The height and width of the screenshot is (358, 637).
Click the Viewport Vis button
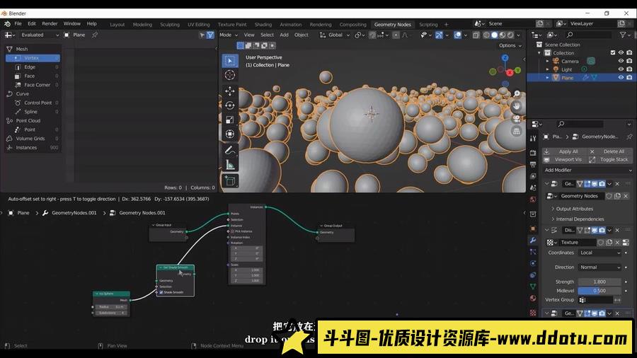(x=565, y=159)
